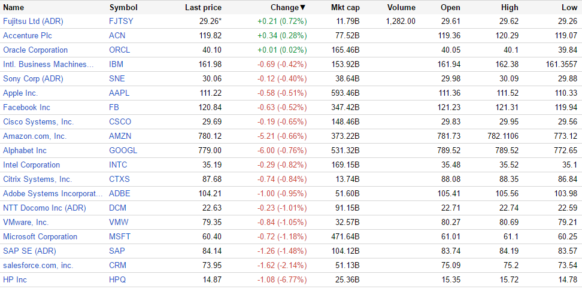Sort by the Symbol column header
This screenshot has width=582, height=289.
pos(123,8)
